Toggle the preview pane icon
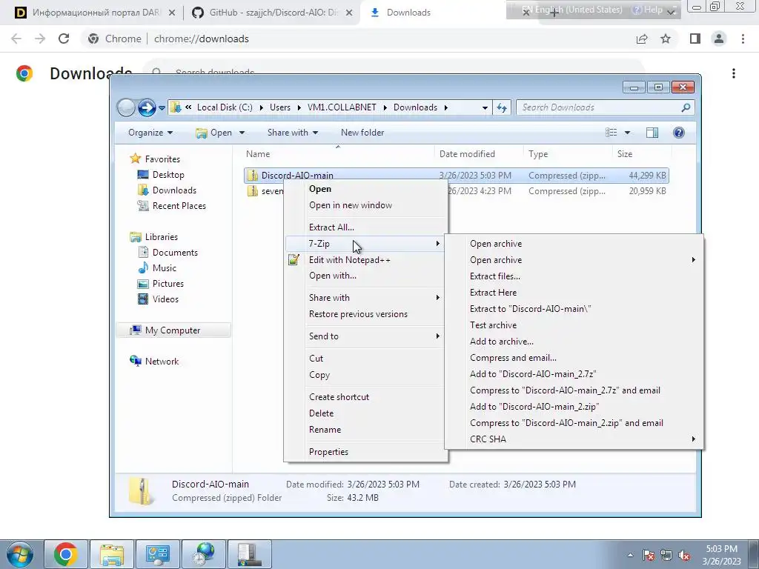The width and height of the screenshot is (759, 569). point(652,133)
